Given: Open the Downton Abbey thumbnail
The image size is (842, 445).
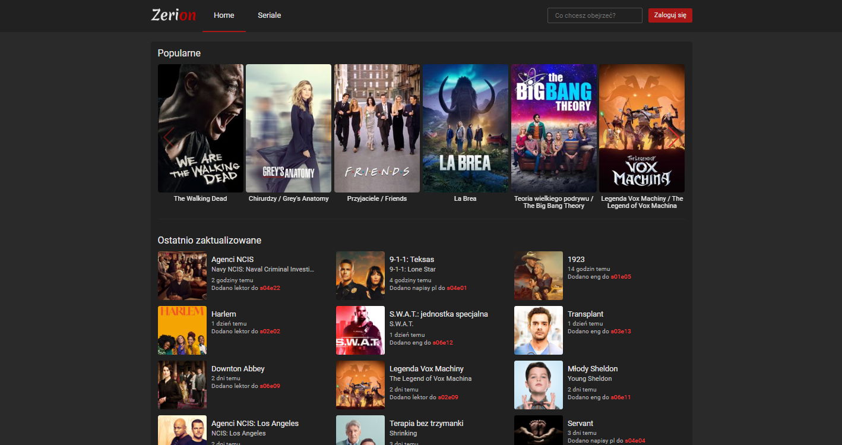Looking at the screenshot, I should 182,385.
